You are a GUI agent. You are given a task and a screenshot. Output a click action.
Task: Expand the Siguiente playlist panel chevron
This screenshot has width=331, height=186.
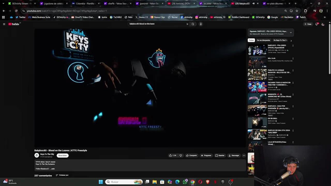(x=291, y=33)
